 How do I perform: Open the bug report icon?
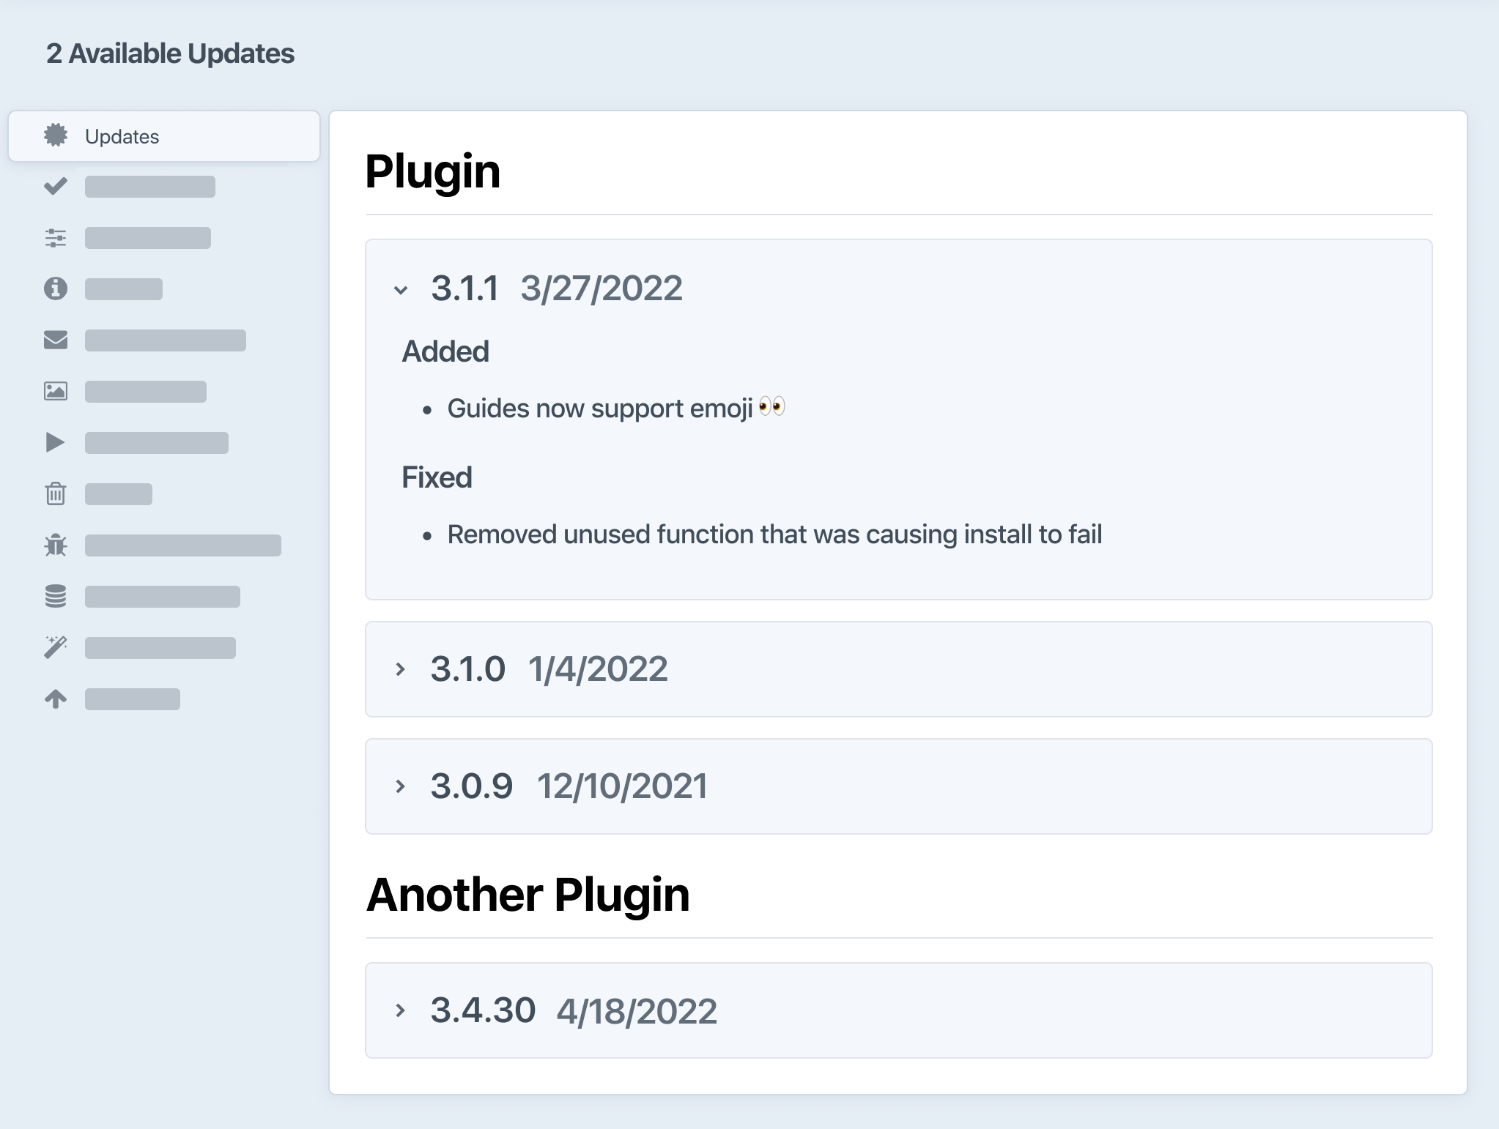56,545
